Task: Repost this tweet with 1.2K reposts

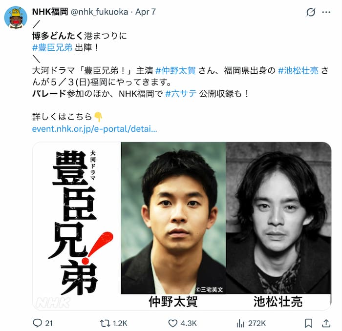Action: [113, 323]
